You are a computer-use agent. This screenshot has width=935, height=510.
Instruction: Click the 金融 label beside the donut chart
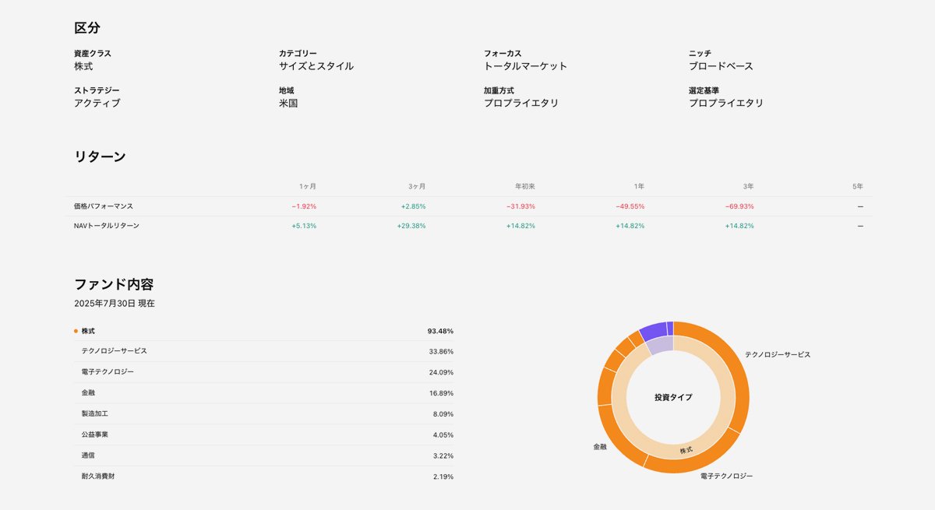pos(599,447)
